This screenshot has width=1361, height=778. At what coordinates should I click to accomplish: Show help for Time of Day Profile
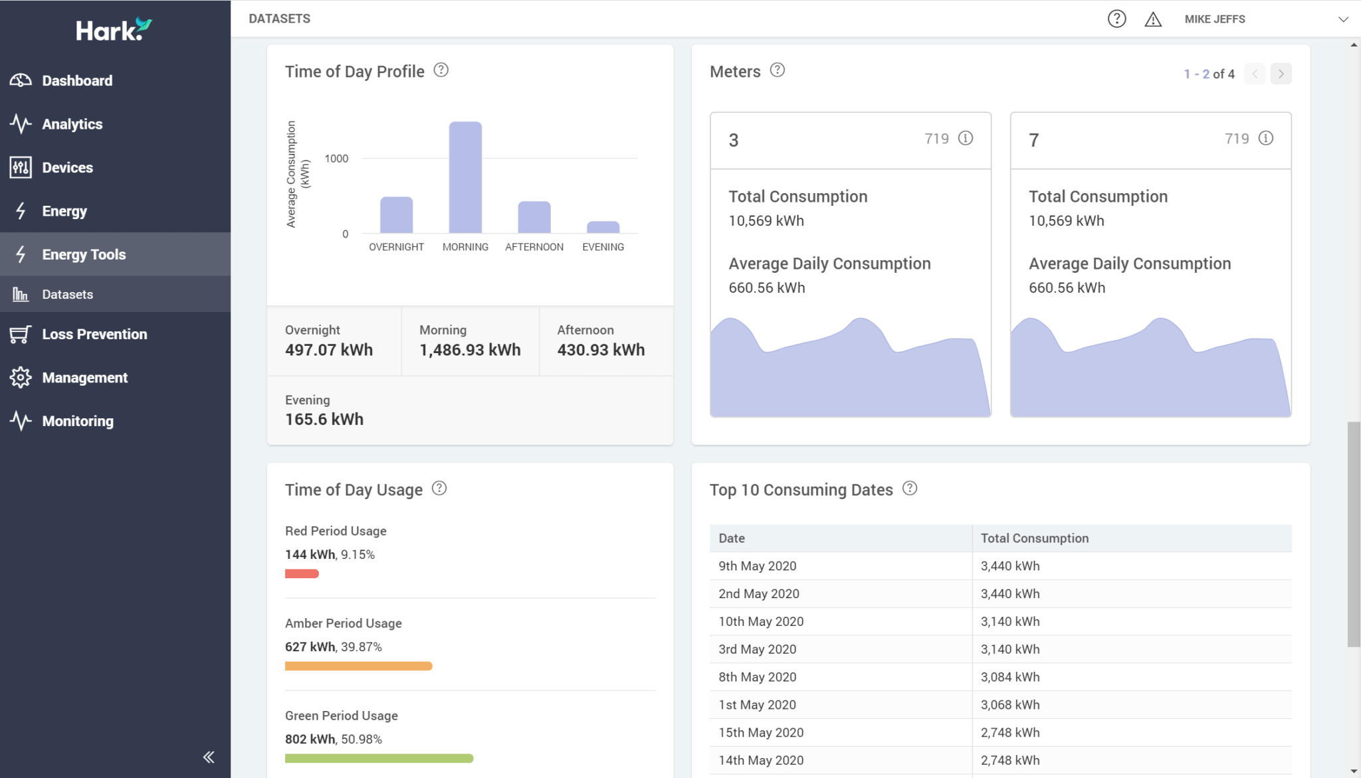click(441, 70)
